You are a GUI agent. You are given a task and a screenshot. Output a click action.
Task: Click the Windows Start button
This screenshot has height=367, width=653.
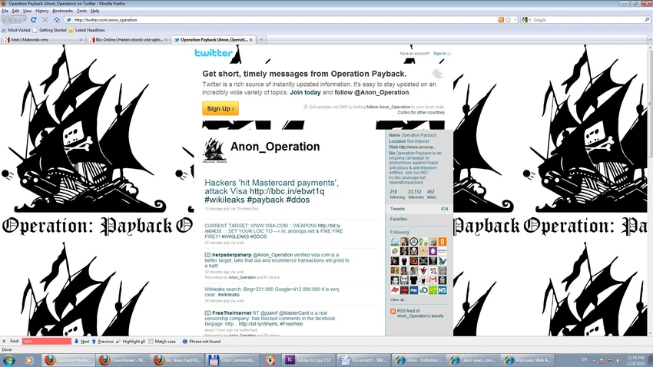9,360
